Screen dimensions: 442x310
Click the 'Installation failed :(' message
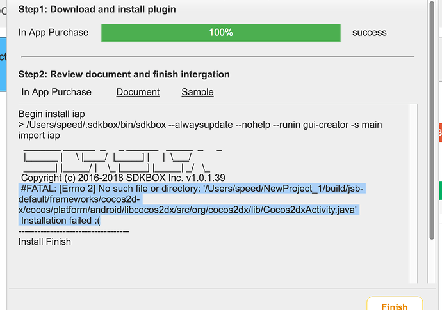61,221
